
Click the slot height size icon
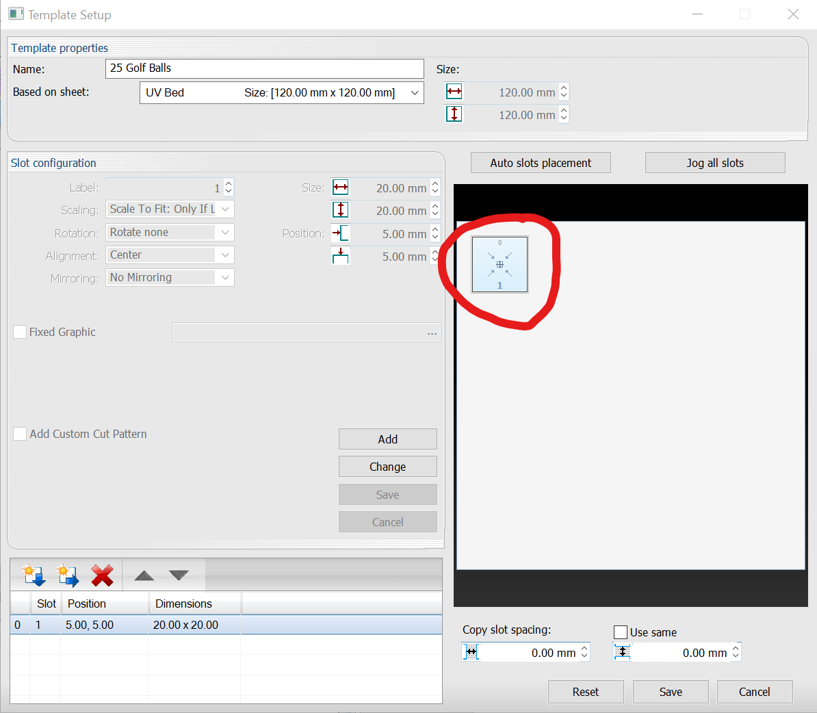click(x=340, y=210)
